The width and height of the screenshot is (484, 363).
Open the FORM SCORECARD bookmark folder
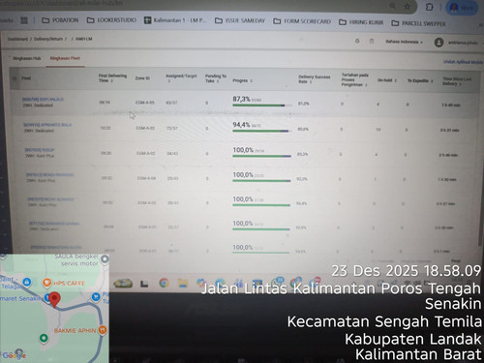(x=302, y=21)
